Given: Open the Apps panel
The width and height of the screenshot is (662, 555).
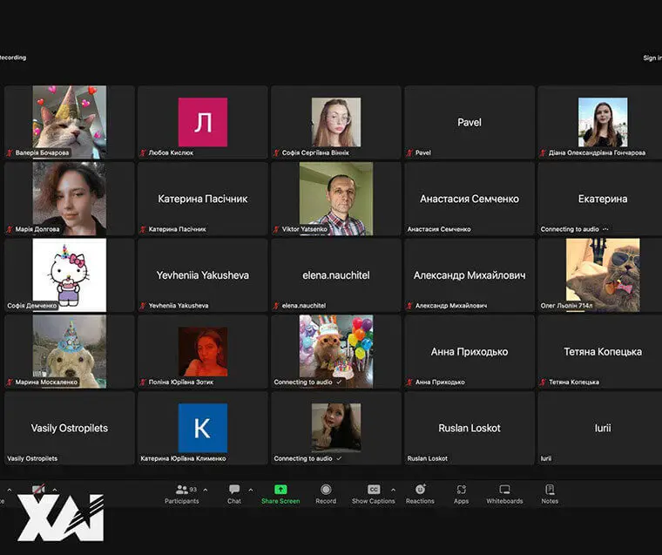Looking at the screenshot, I should pos(461,492).
